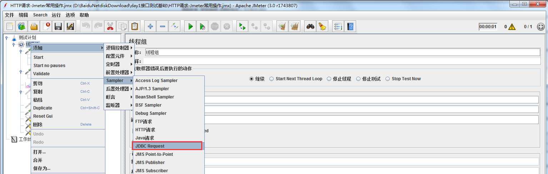Open the 文件 menu
The height and width of the screenshot is (174, 548).
click(x=10, y=15)
